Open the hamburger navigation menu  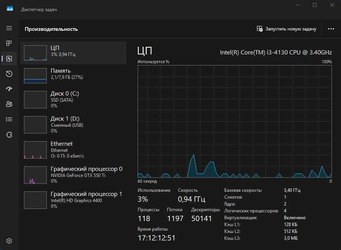pos(9,28)
